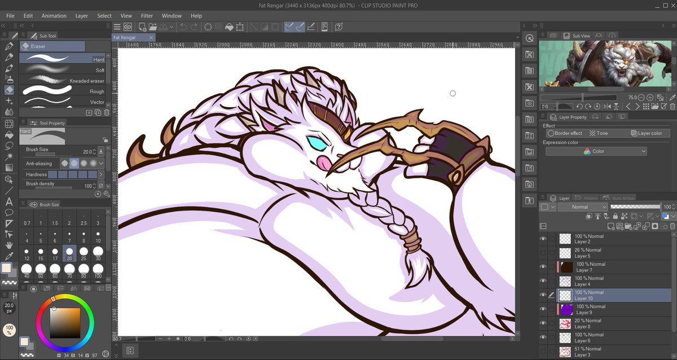The image size is (677, 360).
Task: Hide Layer 10 with eye icon
Action: (x=543, y=295)
